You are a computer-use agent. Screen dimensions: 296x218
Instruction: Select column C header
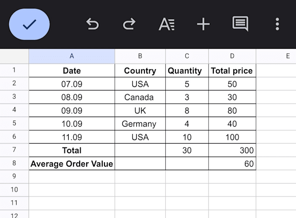pyautogui.click(x=187, y=56)
